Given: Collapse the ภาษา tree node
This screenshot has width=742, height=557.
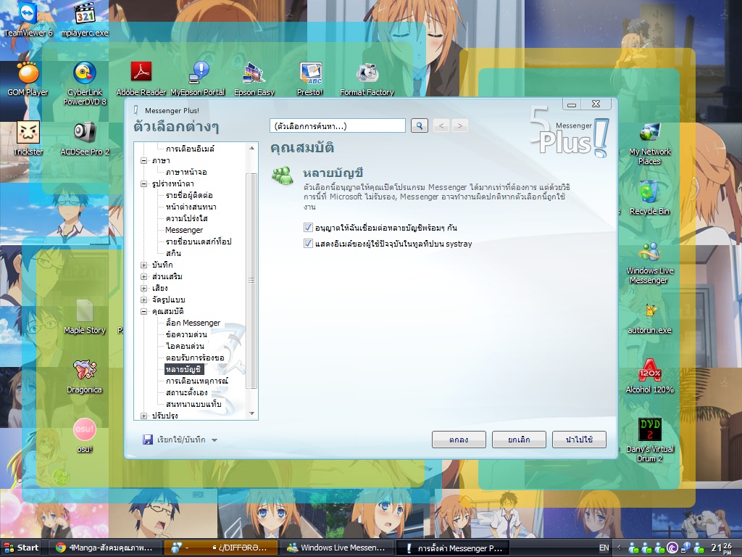Looking at the screenshot, I should [144, 160].
